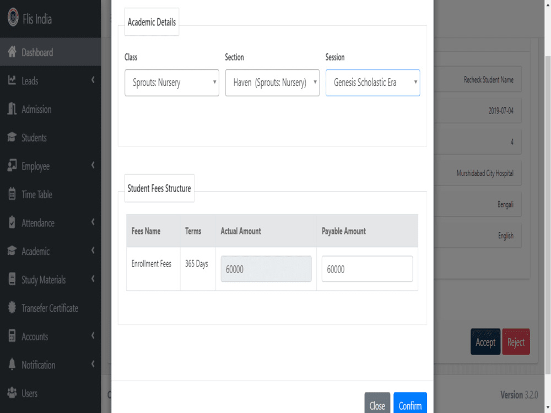Screen dimensions: 551x413
Task: Select the Accounts calculator icon
Action: coord(10,336)
